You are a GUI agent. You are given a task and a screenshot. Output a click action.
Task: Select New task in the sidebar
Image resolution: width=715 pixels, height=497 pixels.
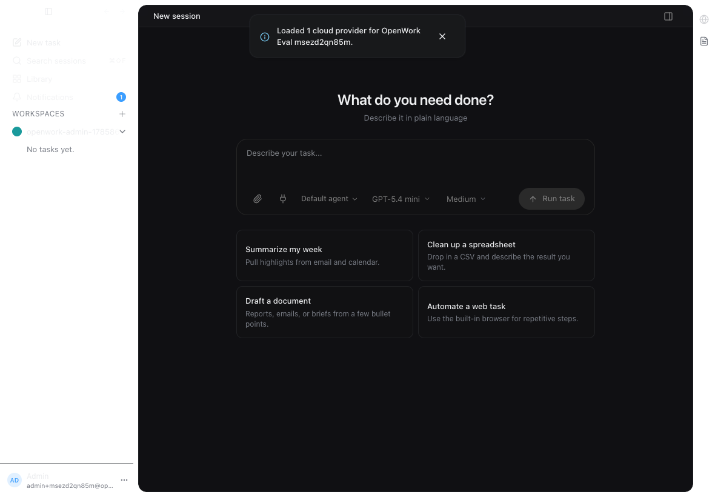[43, 42]
